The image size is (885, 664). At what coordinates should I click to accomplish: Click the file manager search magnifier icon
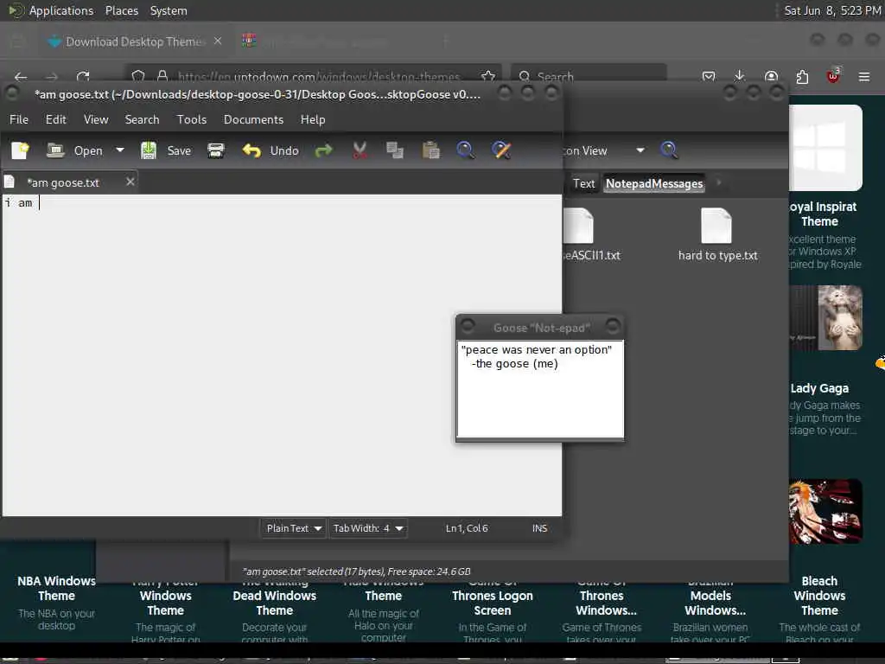tap(669, 150)
